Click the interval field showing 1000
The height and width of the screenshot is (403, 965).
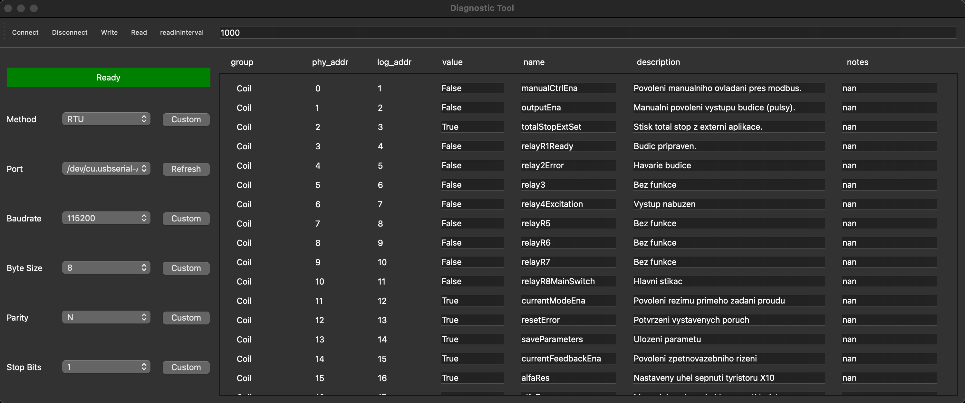(587, 33)
